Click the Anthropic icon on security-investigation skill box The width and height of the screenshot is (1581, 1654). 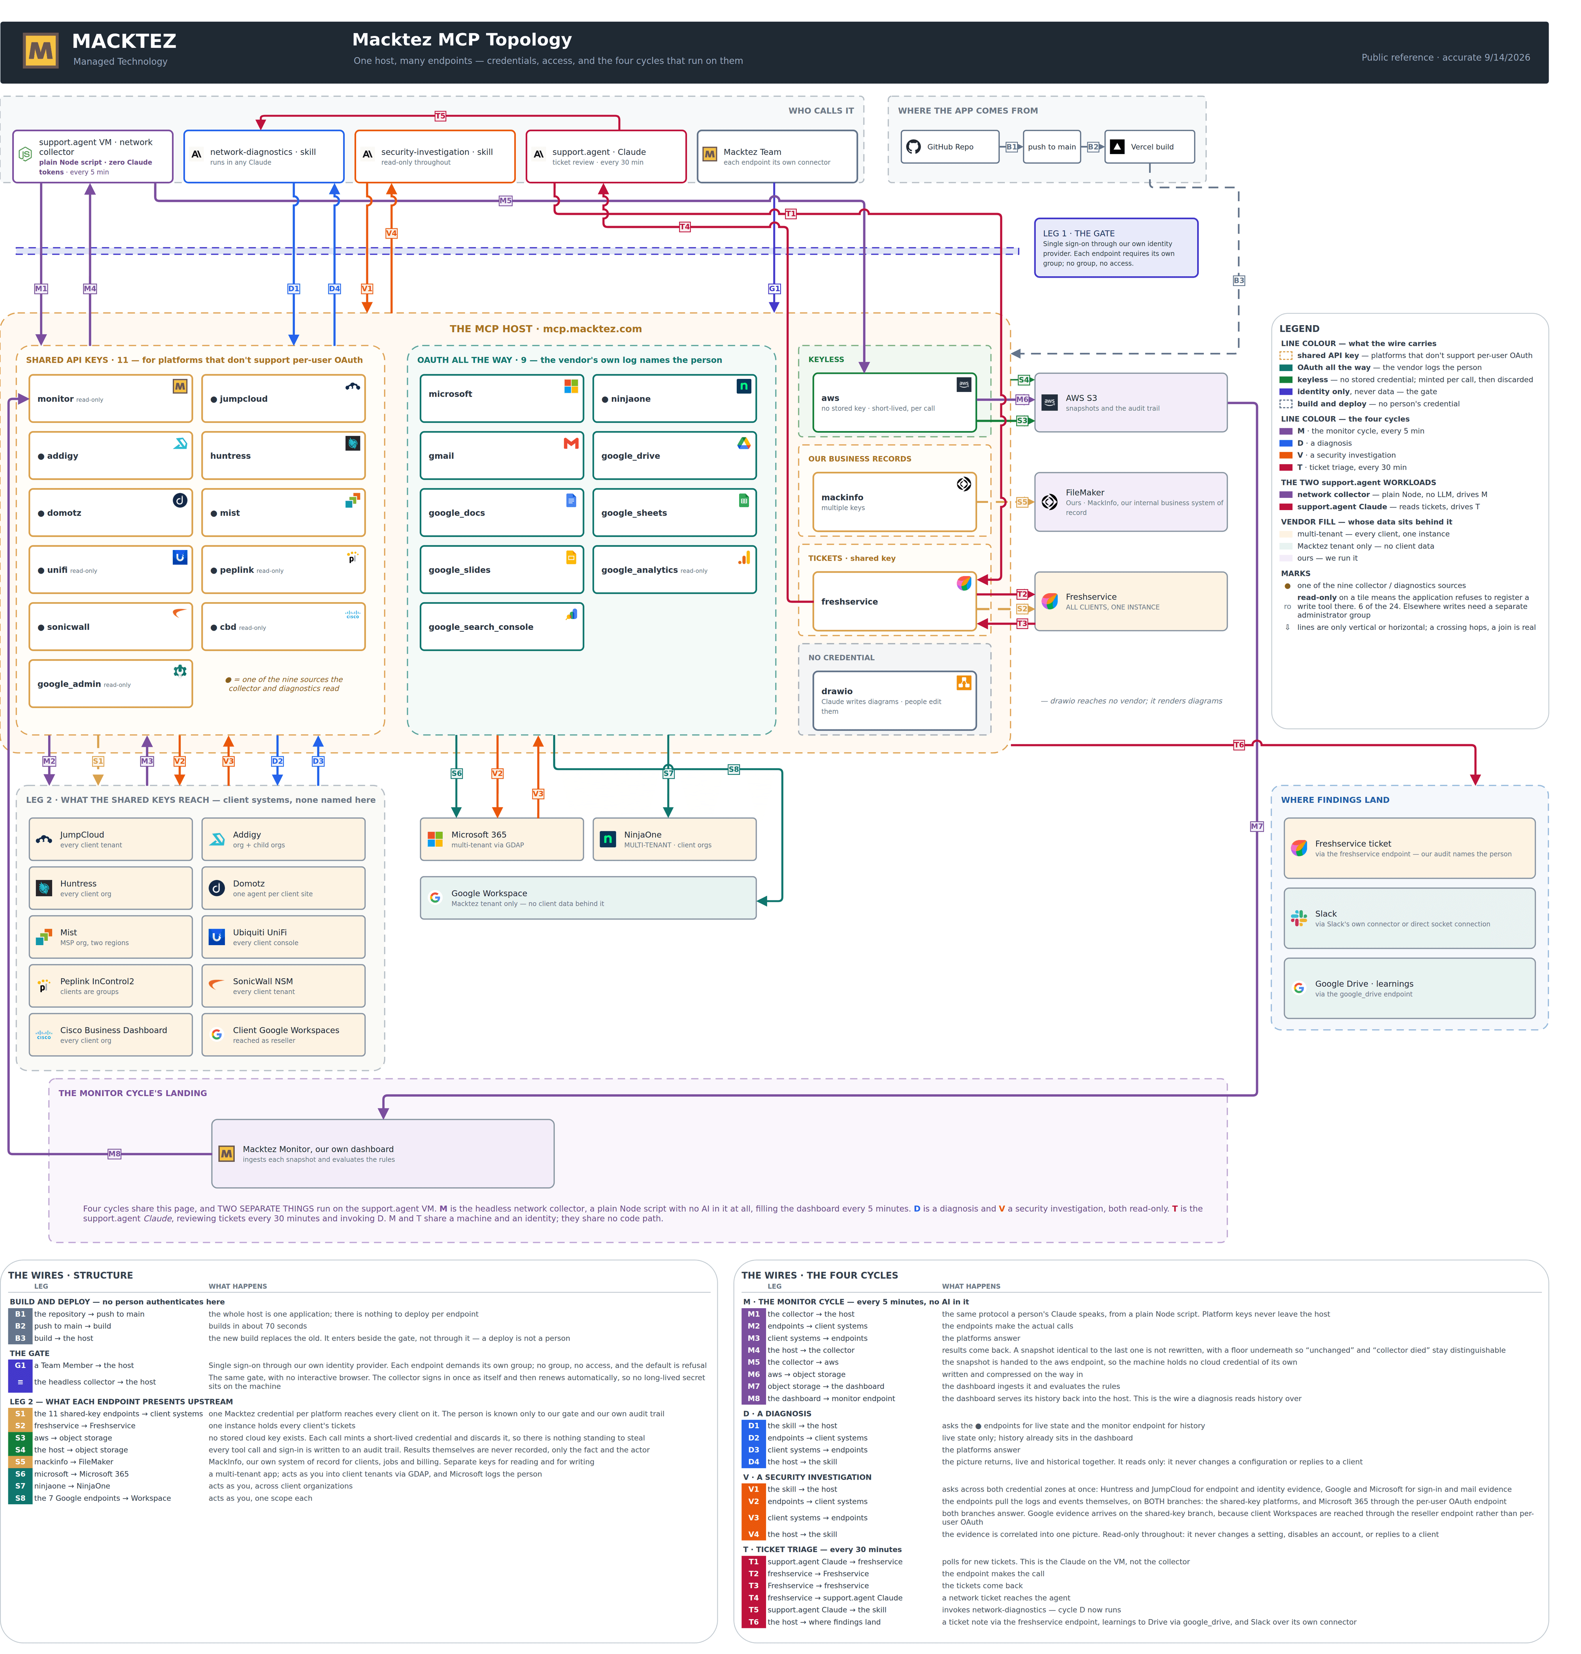pos(368,154)
